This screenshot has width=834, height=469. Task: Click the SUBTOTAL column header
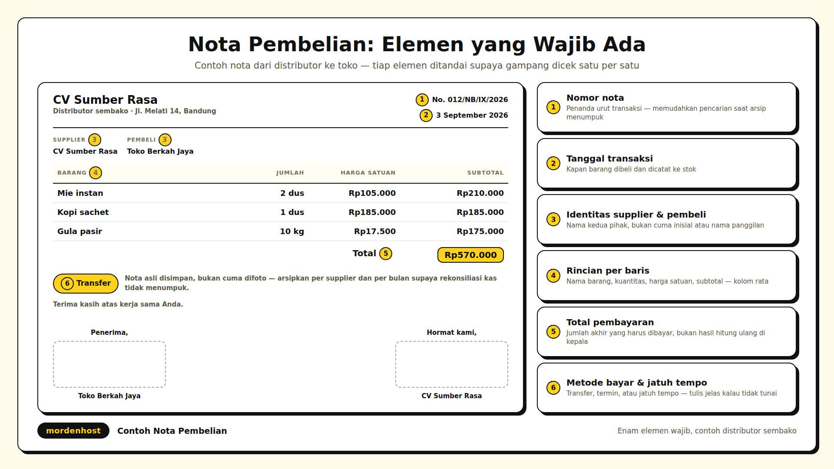(485, 173)
